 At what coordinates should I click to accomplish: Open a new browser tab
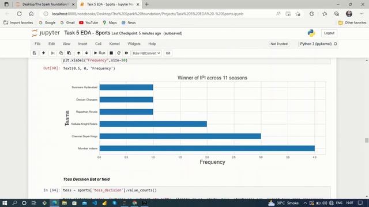pos(147,4)
